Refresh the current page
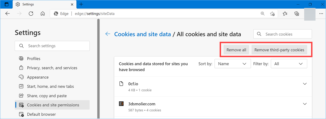This screenshot has height=119, width=326. 31,13
